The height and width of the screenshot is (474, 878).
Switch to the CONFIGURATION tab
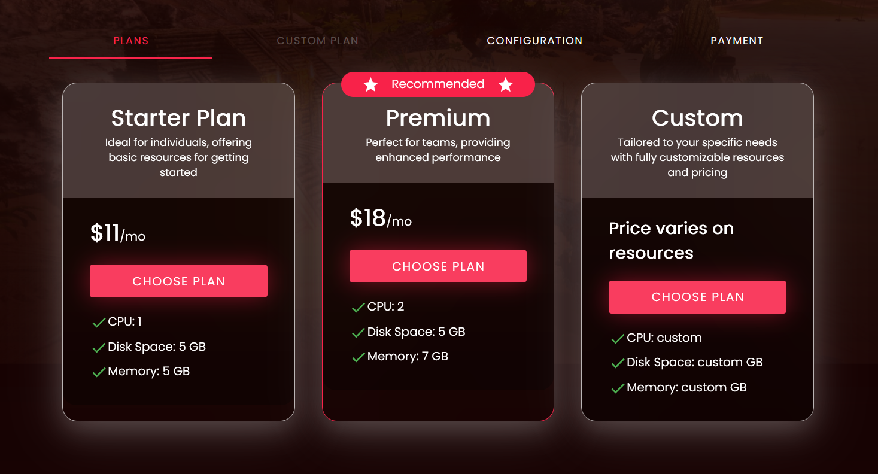pyautogui.click(x=534, y=41)
